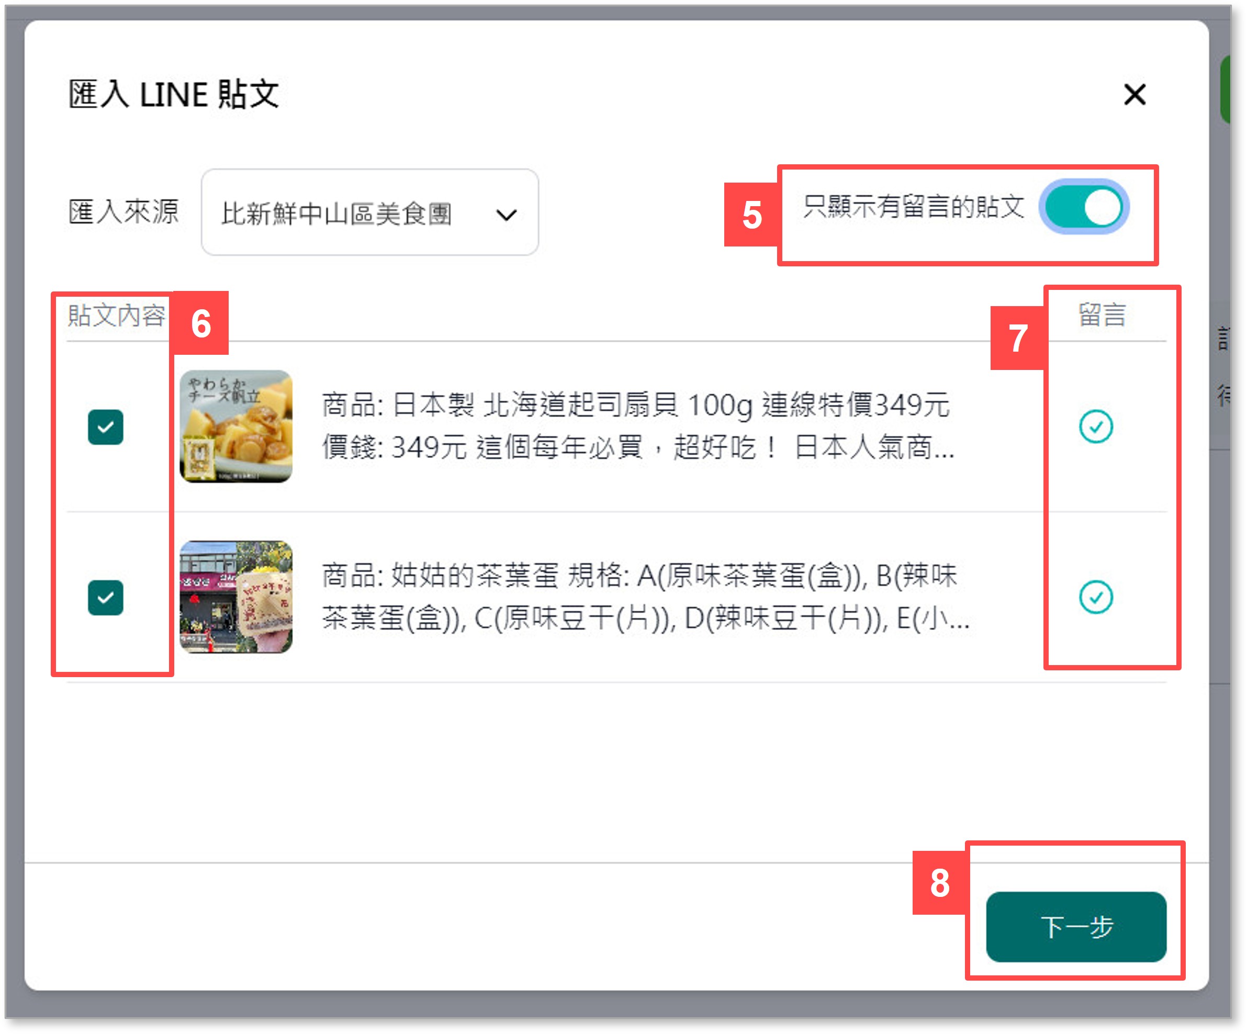Click the 只顯示有留言的貼文 label text
This screenshot has width=1247, height=1034.
pyautogui.click(x=913, y=207)
